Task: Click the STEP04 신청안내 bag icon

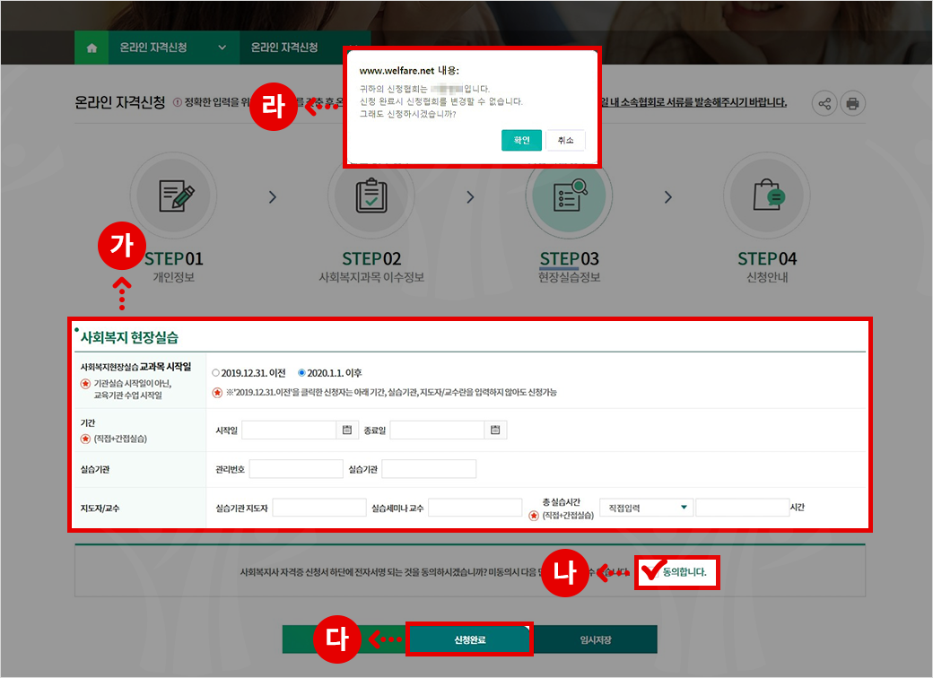Action: tap(766, 196)
